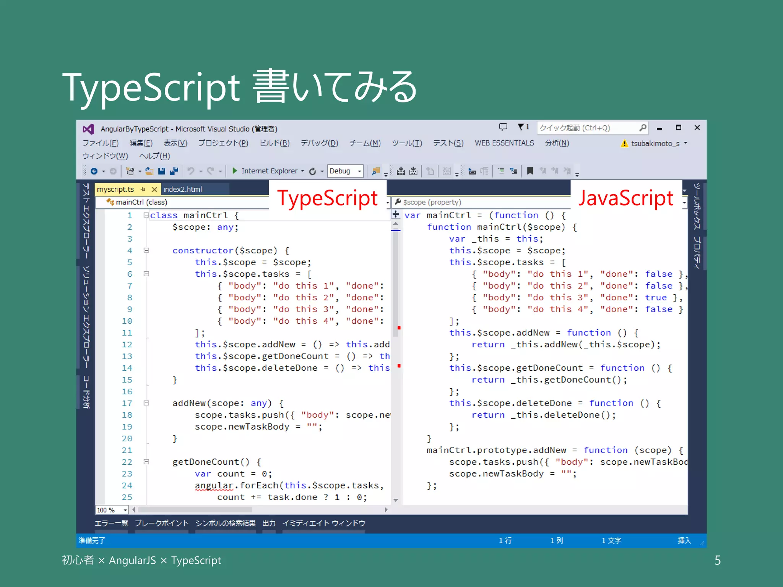Open the デバッグ(D) menu

(320, 143)
